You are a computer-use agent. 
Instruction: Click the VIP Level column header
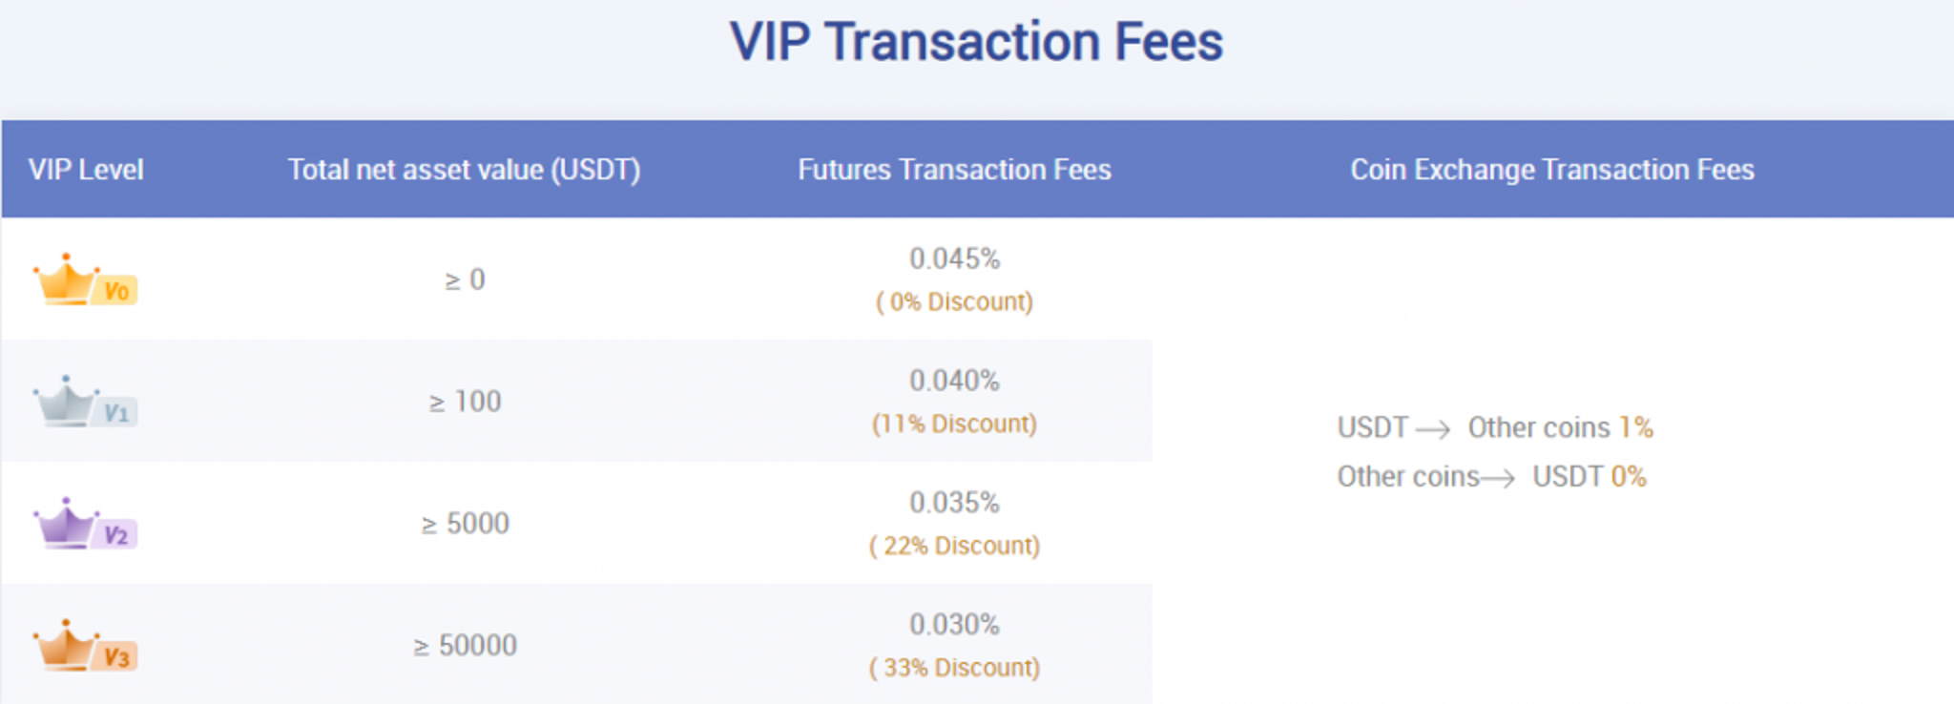point(86,170)
